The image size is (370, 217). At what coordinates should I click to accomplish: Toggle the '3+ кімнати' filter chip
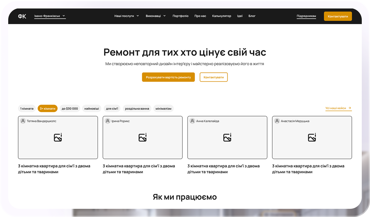click(48, 108)
